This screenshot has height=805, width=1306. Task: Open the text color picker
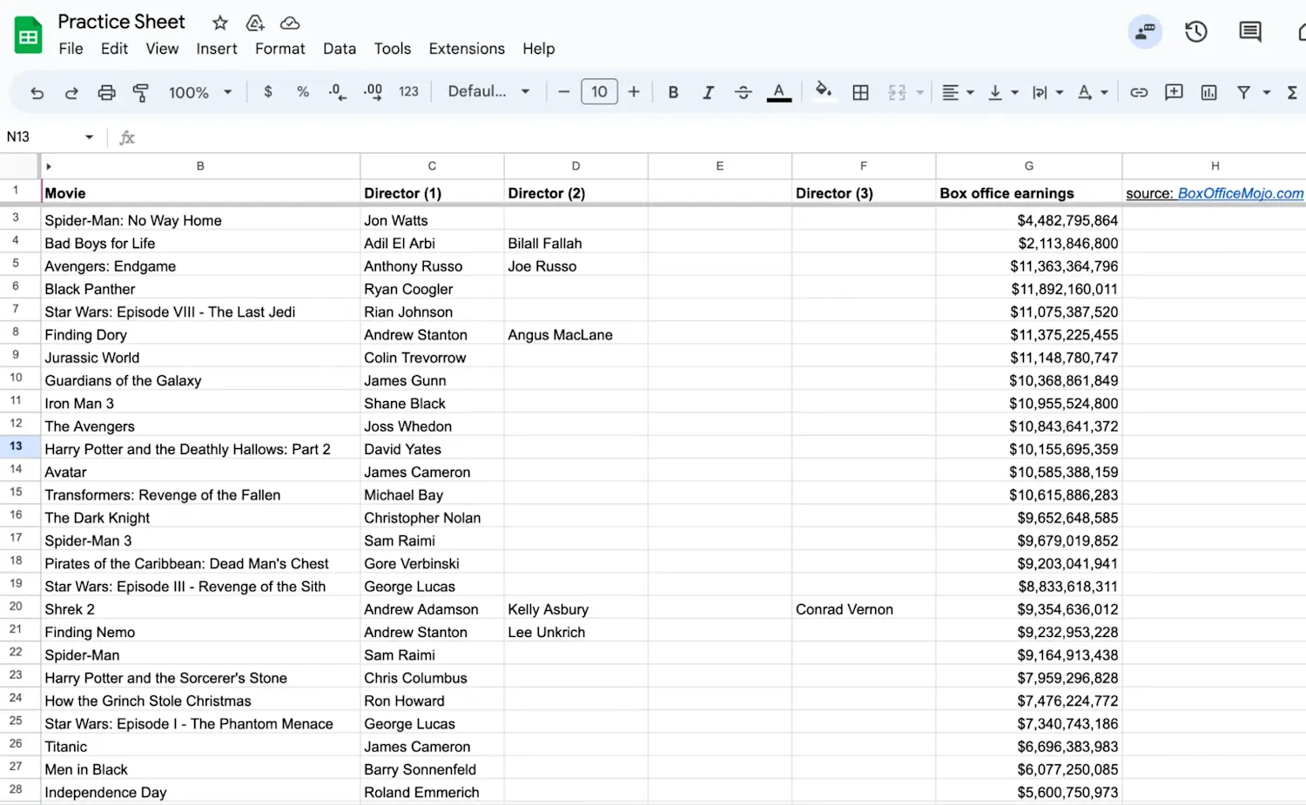[x=779, y=92]
